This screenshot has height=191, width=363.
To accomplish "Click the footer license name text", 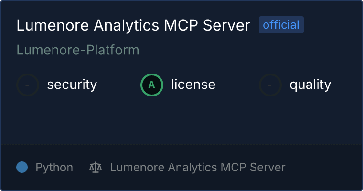I will [x=197, y=168].
